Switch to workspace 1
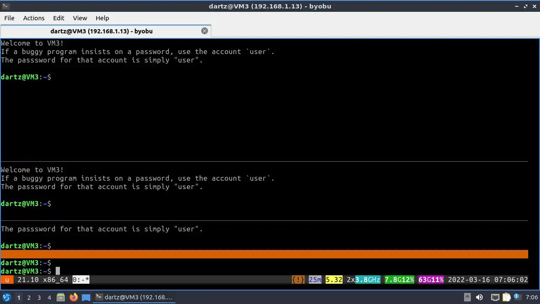Image resolution: width=540 pixels, height=304 pixels. [19, 298]
